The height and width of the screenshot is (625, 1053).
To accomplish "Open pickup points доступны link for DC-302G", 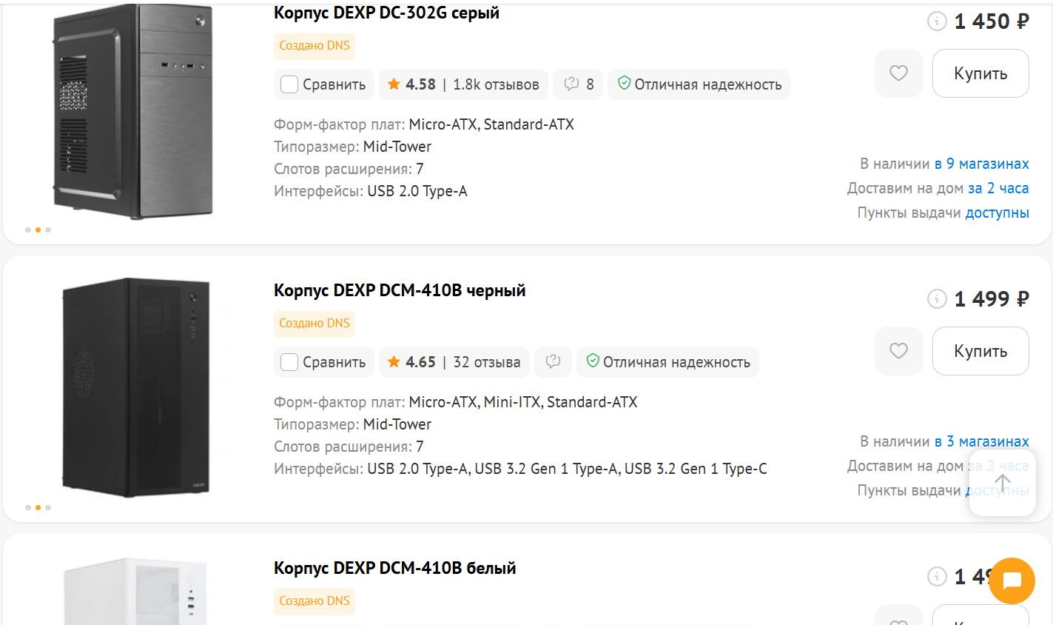I will point(998,213).
